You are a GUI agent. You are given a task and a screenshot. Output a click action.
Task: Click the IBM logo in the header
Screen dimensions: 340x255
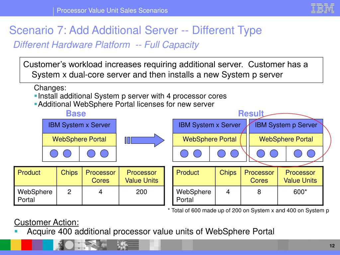click(322, 8)
